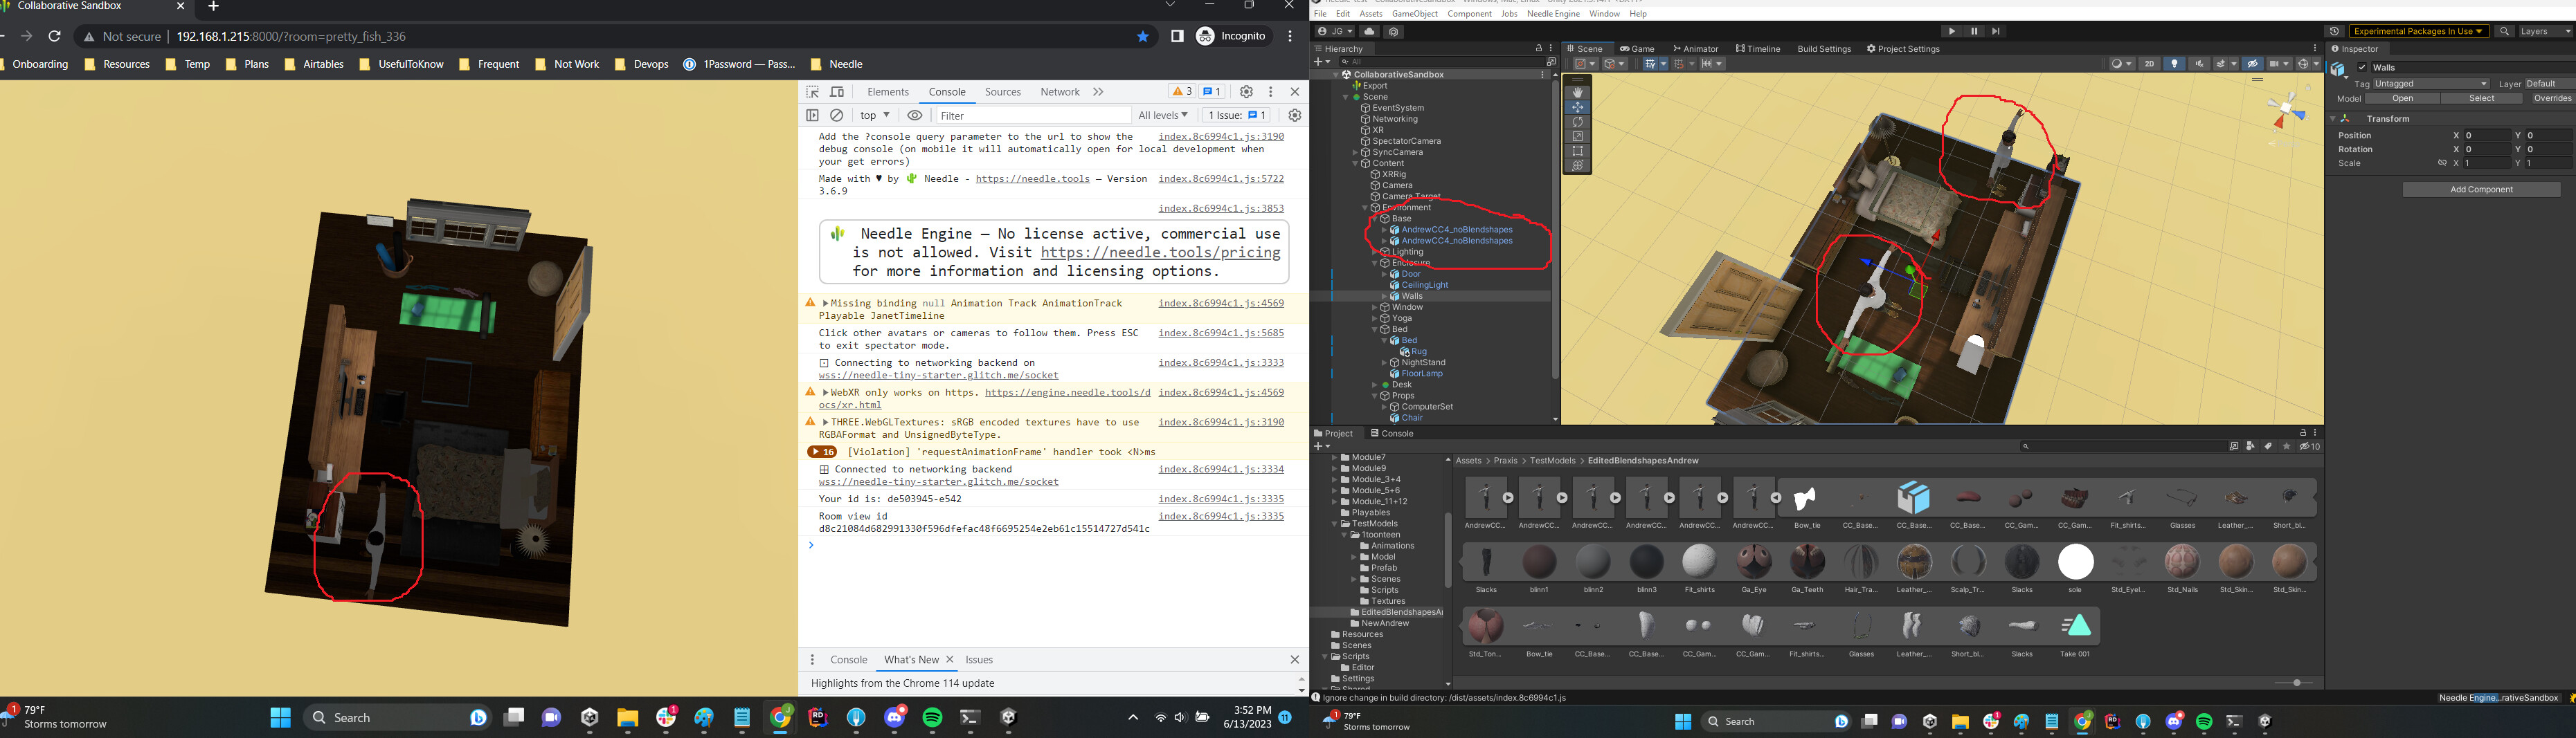Click the Open model button in Inspector
2576x738 pixels.
coord(2403,99)
